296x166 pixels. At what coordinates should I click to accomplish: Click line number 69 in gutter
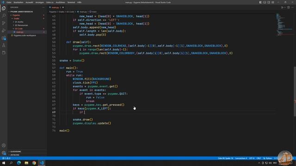(54, 112)
